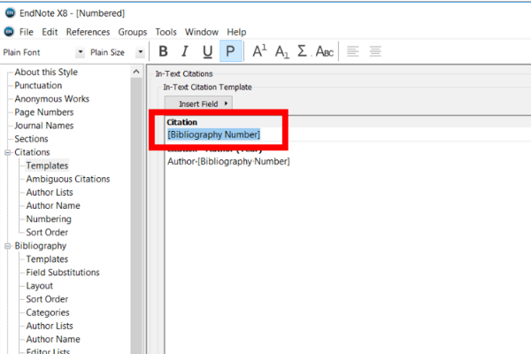Select Author Lists under Citations
This screenshot has width=531, height=354.
(50, 192)
